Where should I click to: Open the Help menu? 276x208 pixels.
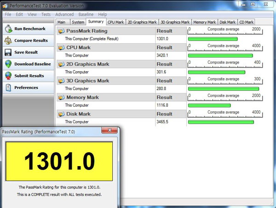[x=103, y=14]
